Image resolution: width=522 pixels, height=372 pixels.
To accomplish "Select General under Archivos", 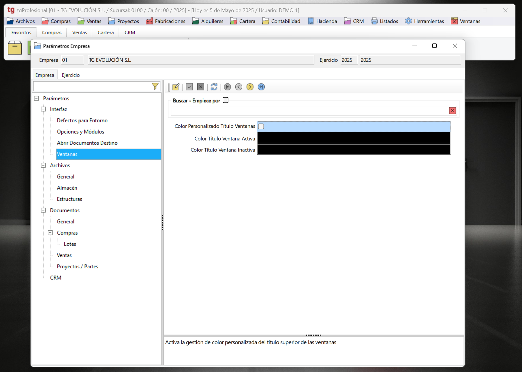I will 65,177.
